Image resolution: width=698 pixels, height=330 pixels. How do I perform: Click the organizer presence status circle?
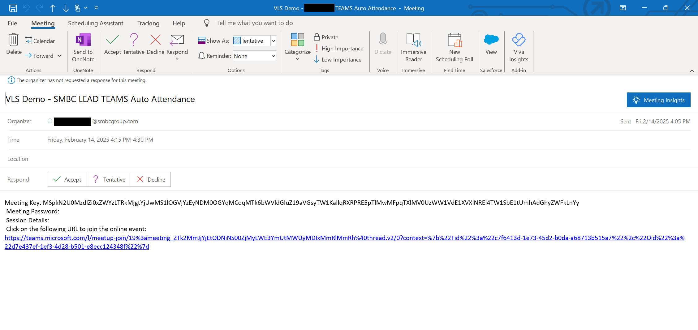point(50,121)
